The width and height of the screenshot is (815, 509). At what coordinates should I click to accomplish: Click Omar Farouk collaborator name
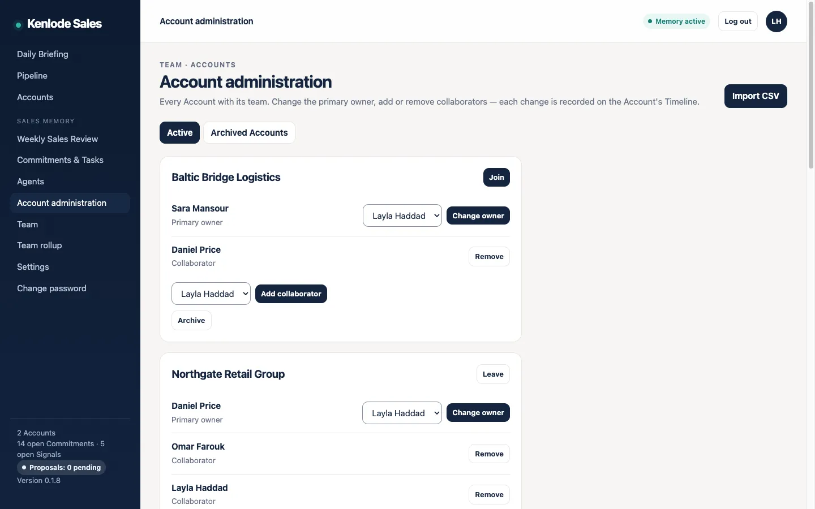pyautogui.click(x=198, y=447)
